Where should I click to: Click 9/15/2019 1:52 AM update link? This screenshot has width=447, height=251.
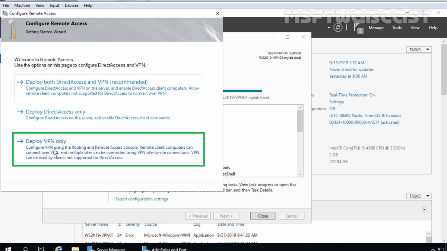click(x=347, y=63)
